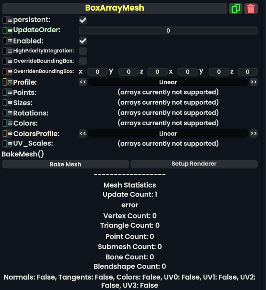Delete component with red trash icon

coord(251,8)
